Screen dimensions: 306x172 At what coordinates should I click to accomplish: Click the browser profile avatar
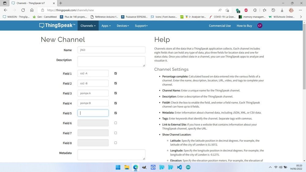tap(291, 10)
